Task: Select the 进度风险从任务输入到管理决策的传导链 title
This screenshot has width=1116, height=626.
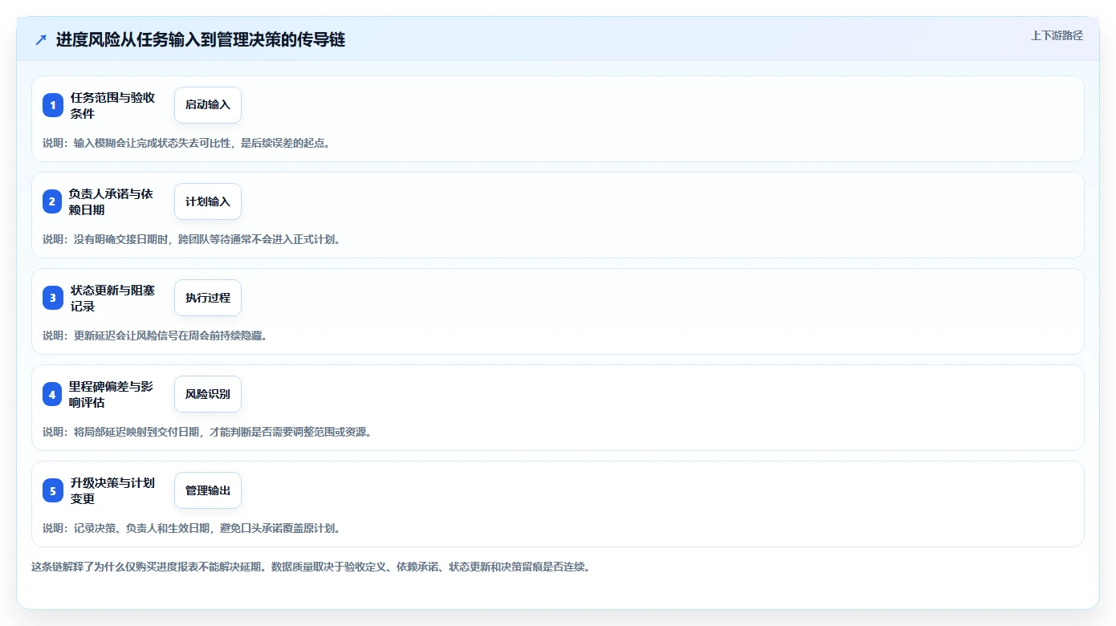Action: point(201,39)
